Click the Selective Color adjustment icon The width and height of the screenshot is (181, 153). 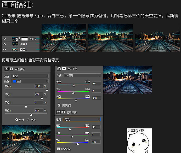[7, 69]
